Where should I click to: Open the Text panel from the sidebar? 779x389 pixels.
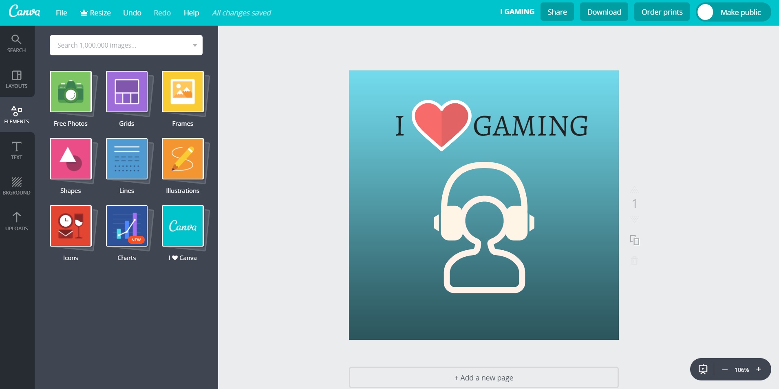point(16,150)
